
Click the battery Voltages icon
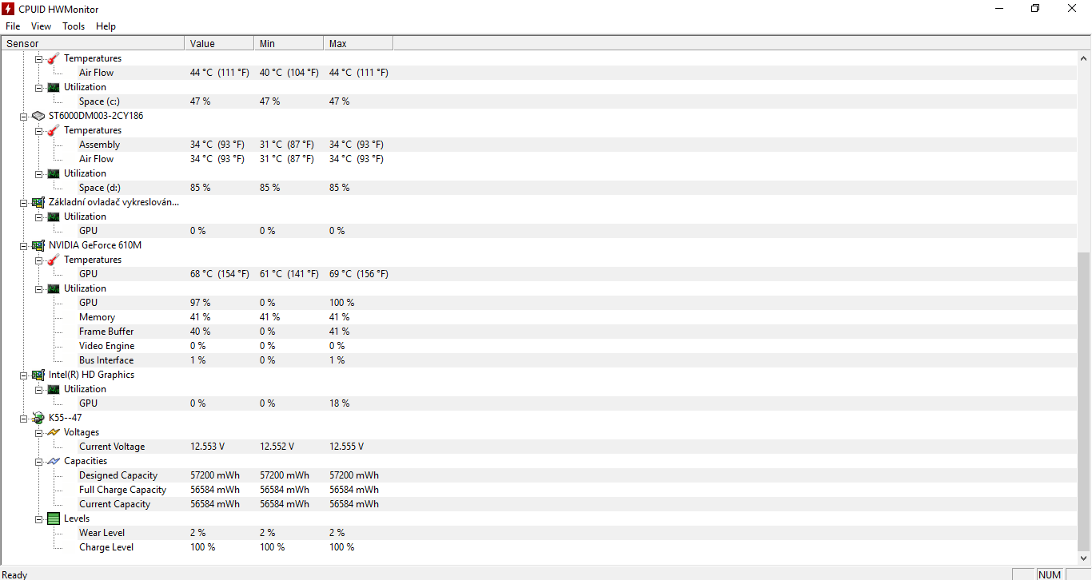(x=54, y=432)
